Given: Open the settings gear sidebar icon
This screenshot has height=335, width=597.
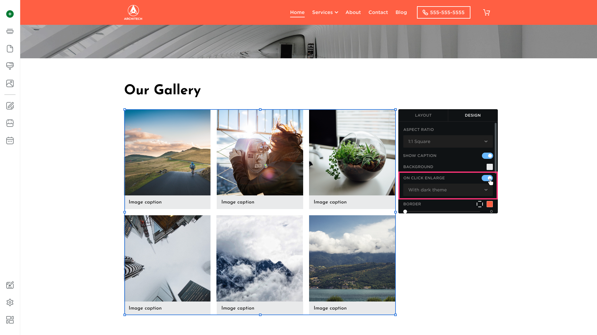Looking at the screenshot, I should (10, 302).
